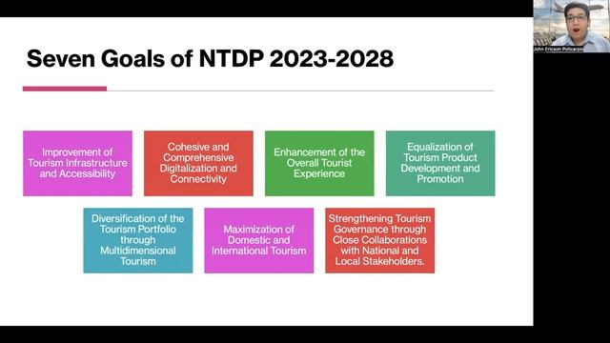
Task: Click the 'Strengthening Tourism Governance' box
Action: (379, 240)
